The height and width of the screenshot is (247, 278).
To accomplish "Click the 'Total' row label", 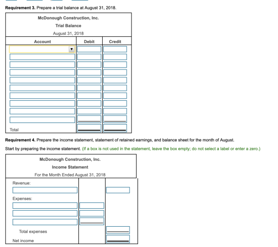I will pos(14,130).
